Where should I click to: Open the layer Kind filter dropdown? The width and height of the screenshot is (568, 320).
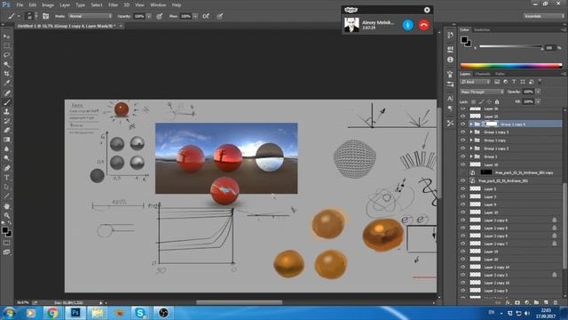click(476, 82)
